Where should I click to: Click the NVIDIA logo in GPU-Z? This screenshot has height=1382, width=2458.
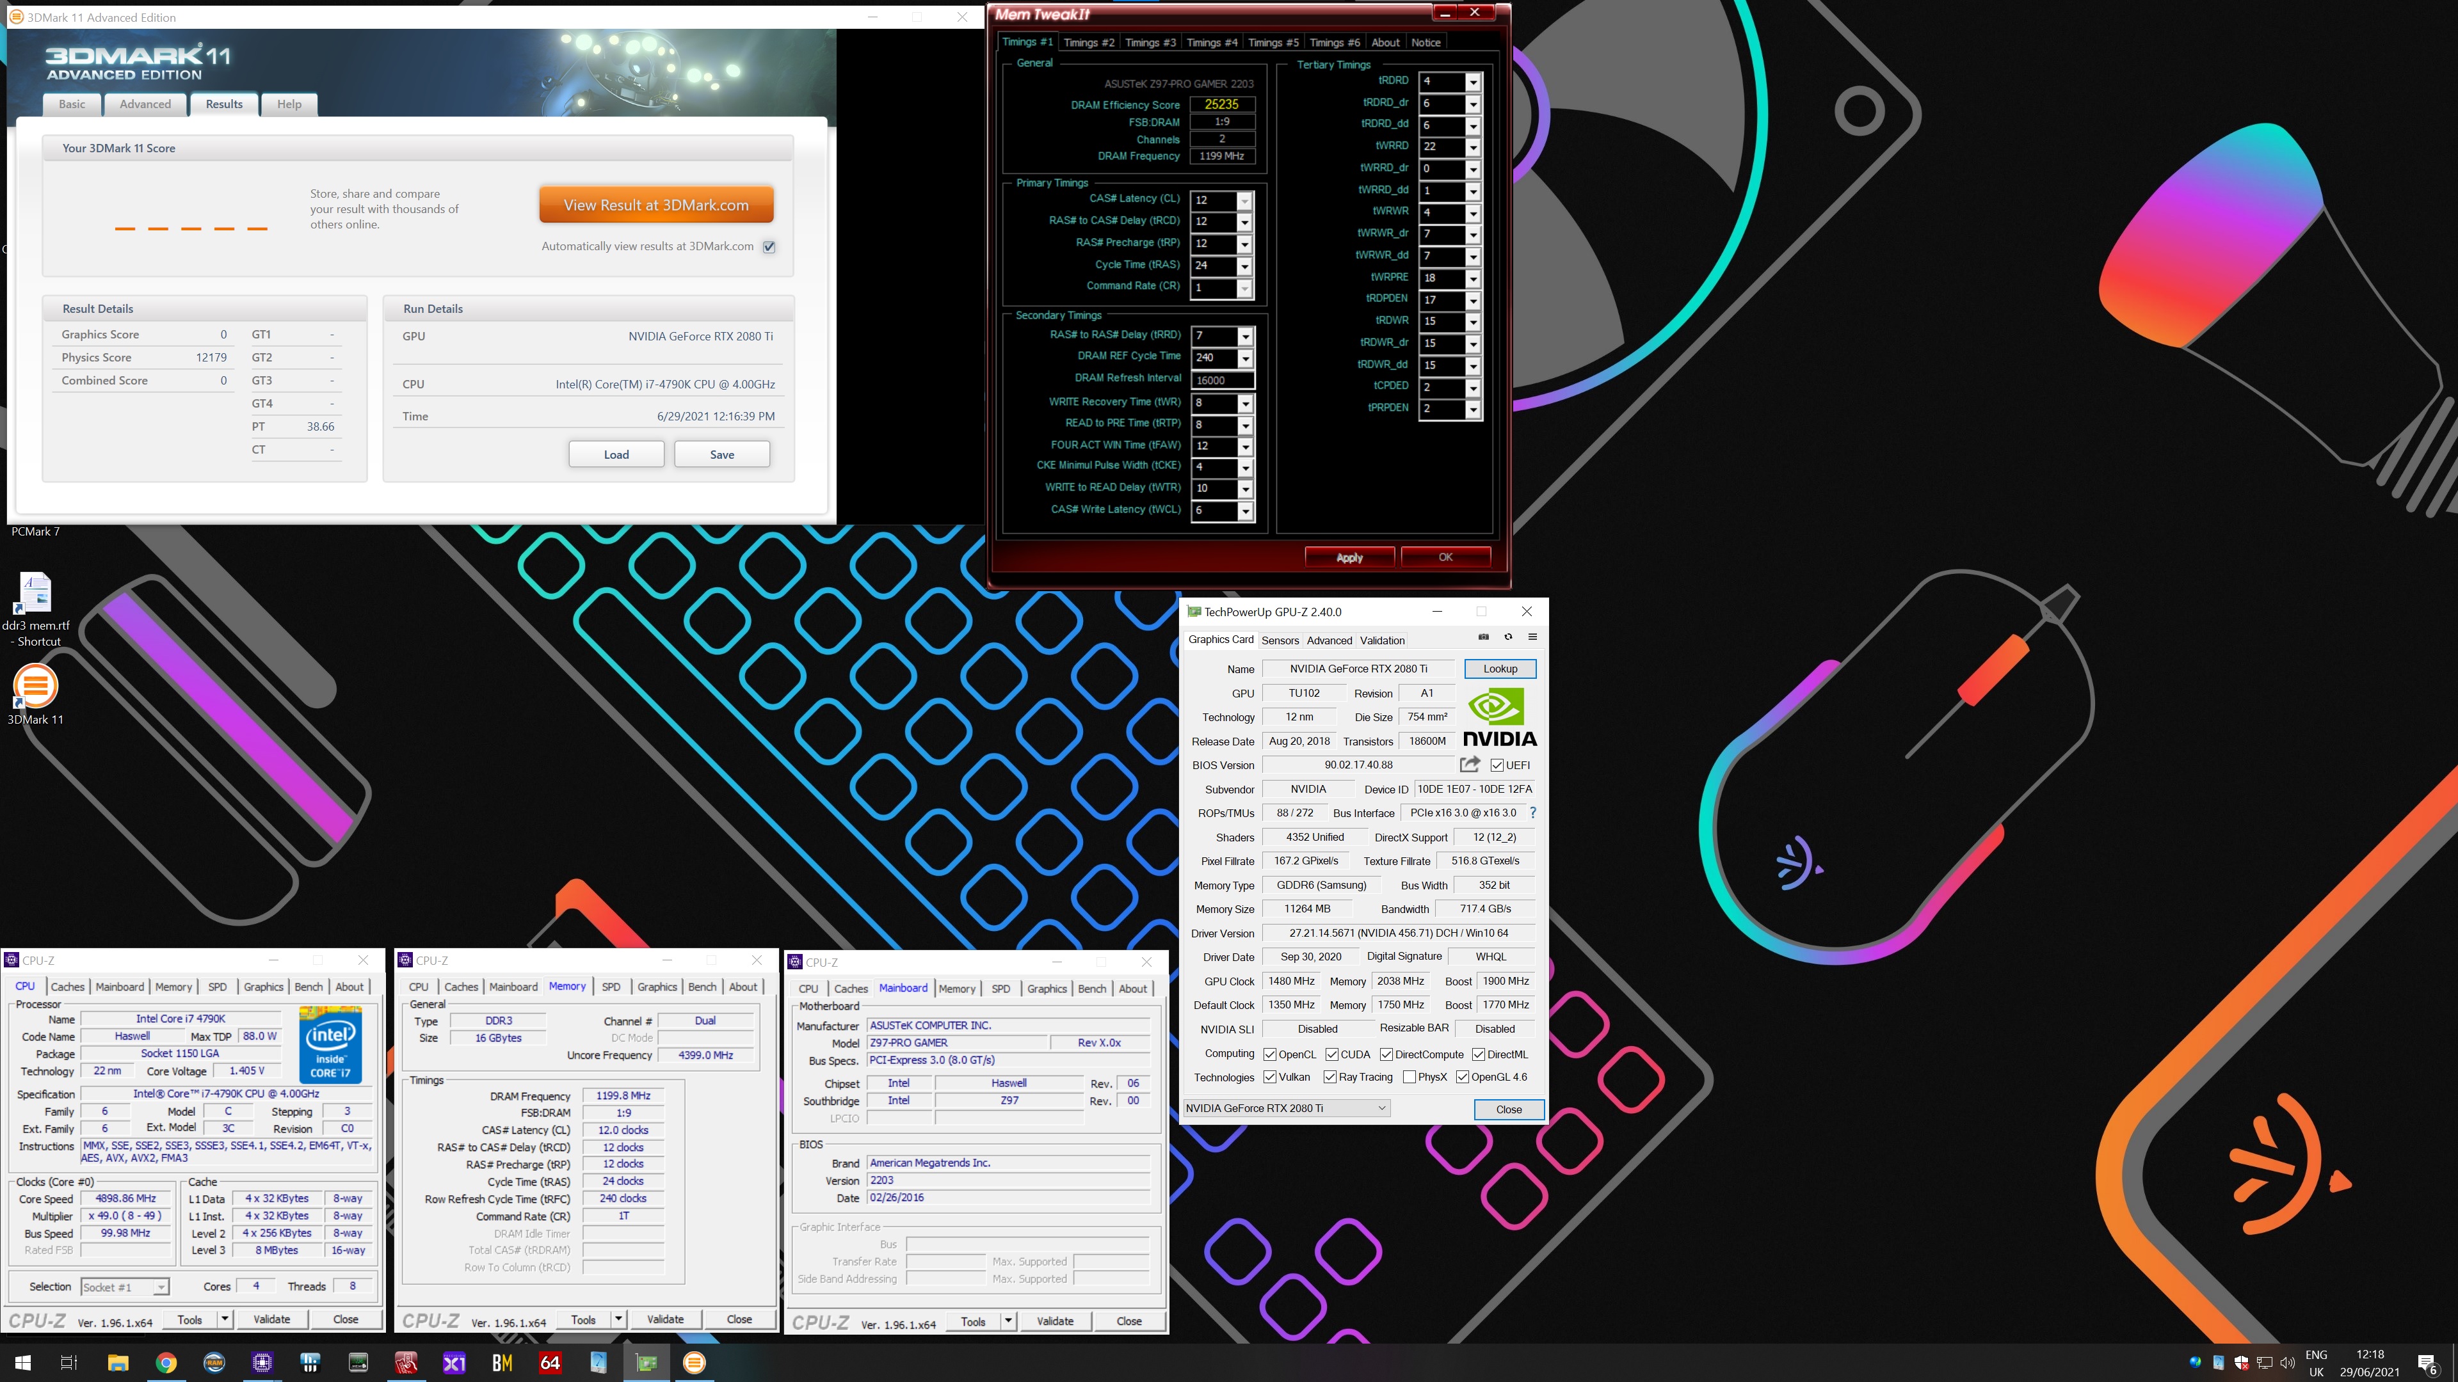pyautogui.click(x=1499, y=717)
